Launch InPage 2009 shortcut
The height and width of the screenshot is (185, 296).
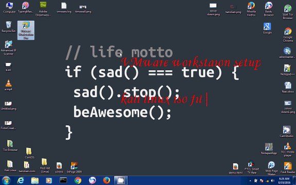(74, 168)
